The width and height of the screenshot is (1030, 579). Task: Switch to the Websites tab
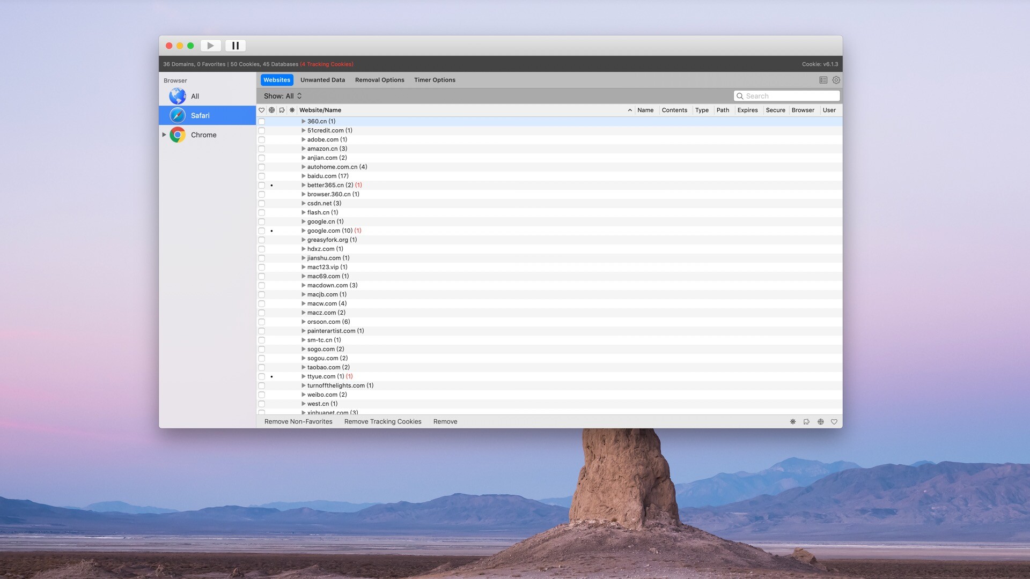(277, 80)
